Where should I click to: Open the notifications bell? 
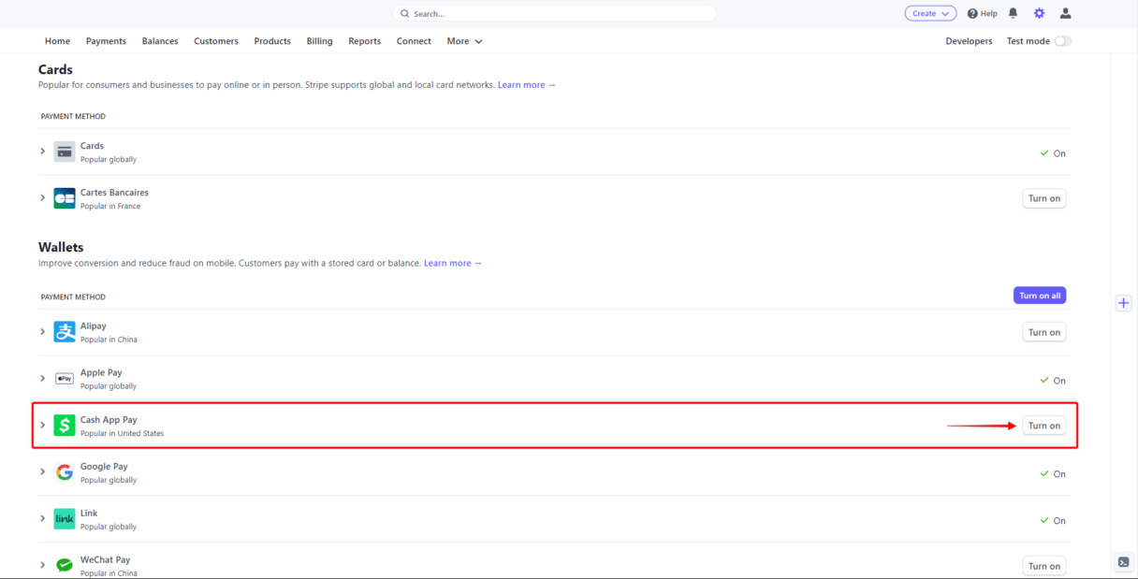click(1013, 13)
